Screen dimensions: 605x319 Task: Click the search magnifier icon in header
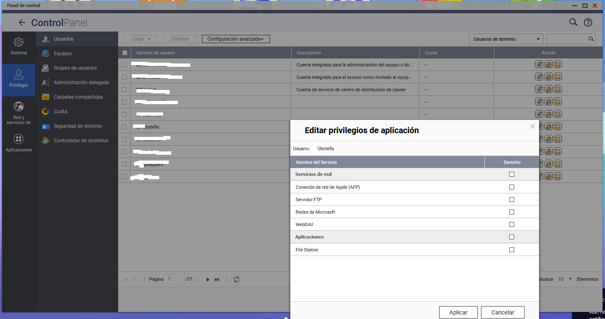point(573,22)
